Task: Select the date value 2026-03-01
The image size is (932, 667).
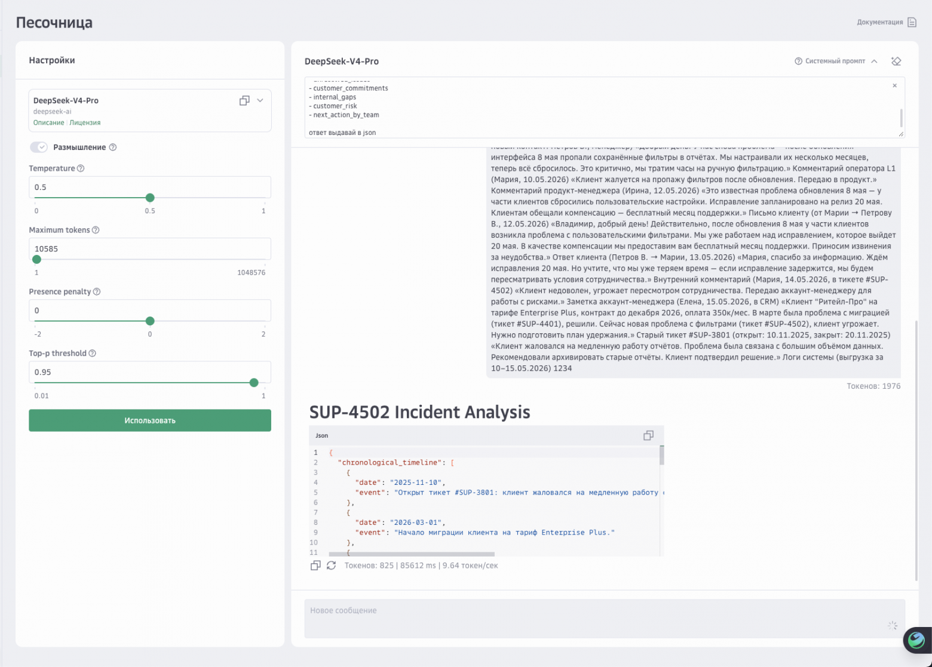Action: 417,522
